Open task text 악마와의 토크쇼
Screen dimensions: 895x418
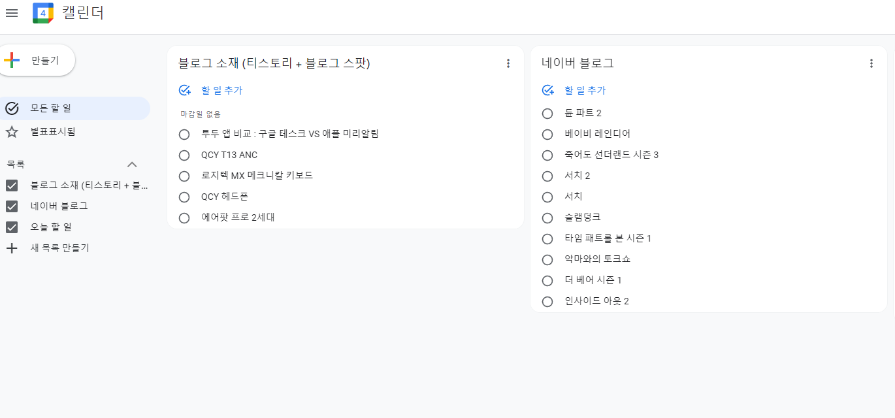[x=597, y=259]
